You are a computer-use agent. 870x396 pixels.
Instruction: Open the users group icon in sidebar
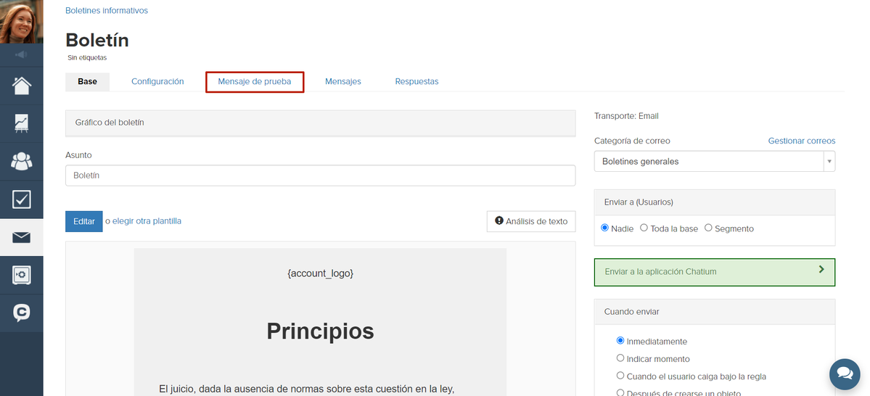[x=22, y=161]
